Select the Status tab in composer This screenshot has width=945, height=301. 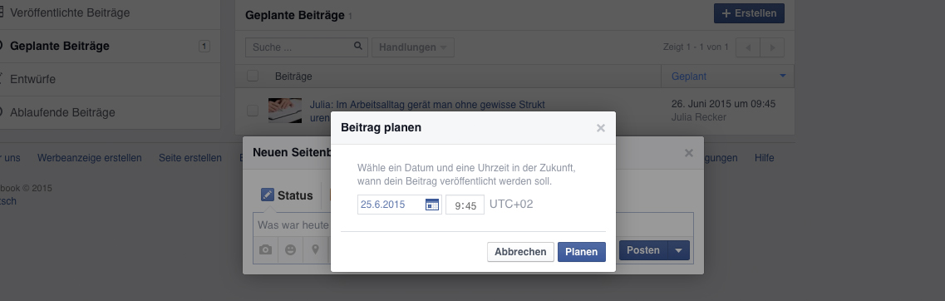[287, 195]
